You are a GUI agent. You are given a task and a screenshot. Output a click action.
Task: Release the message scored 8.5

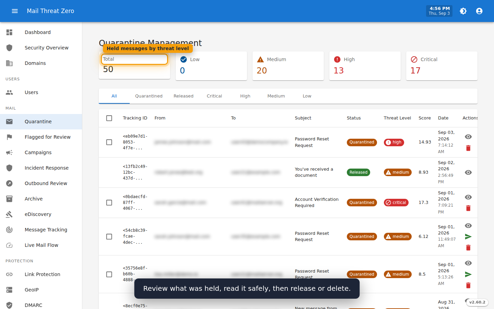468,274
